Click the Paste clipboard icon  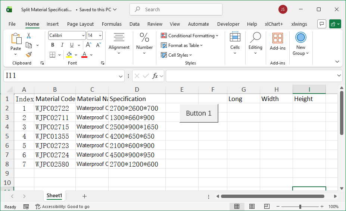(x=16, y=41)
